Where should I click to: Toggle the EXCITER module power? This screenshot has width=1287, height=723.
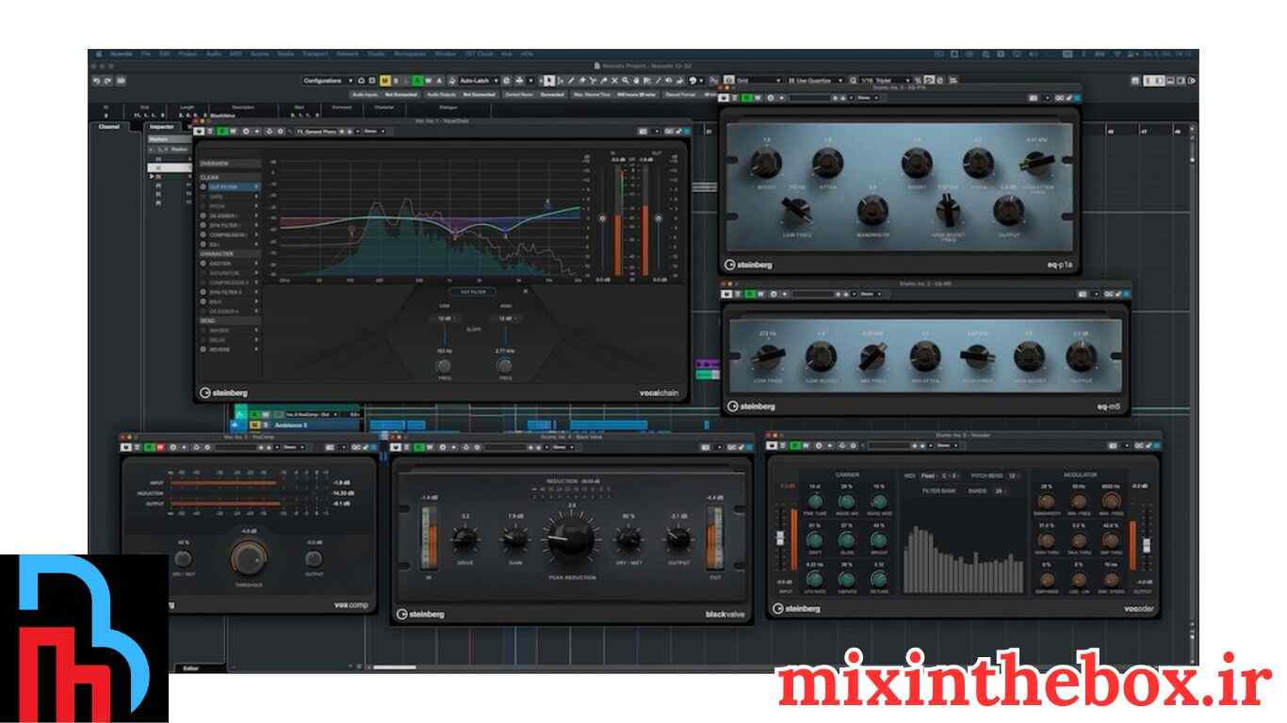203,264
